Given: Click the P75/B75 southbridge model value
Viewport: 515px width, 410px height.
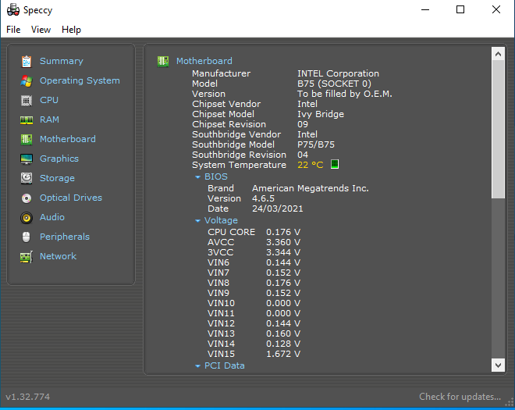Looking at the screenshot, I should [316, 144].
